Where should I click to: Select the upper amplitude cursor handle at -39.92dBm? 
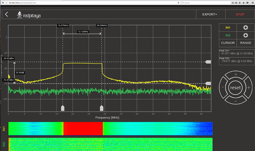[208, 62]
